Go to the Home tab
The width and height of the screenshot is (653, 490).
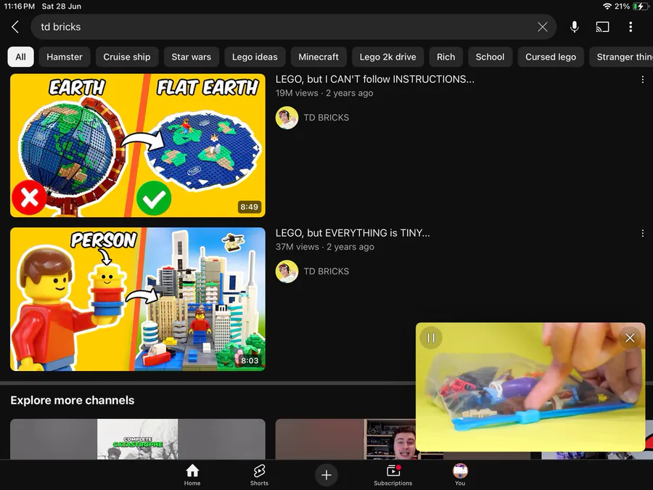click(192, 475)
